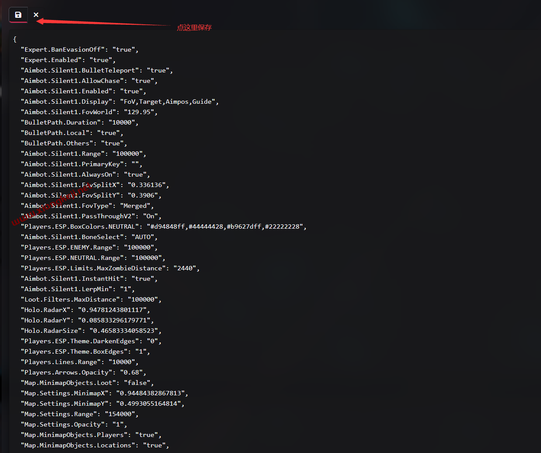Click the Holo.RadarSize value
This screenshot has width=541, height=453.
124,331
